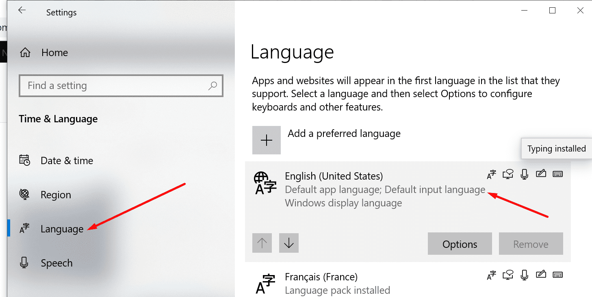Click the Language sidebar icon
The image size is (592, 297).
tap(24, 229)
